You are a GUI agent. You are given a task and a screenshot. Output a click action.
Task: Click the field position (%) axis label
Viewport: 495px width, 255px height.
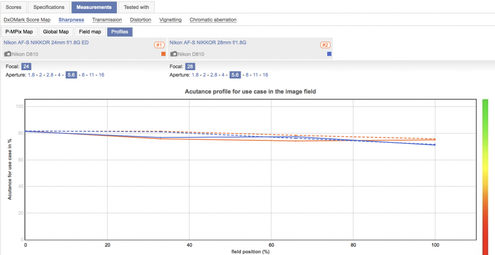click(x=250, y=252)
